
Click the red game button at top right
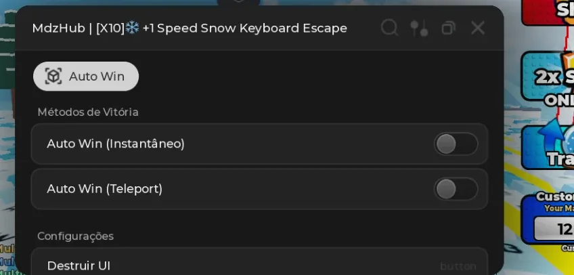(548, 12)
